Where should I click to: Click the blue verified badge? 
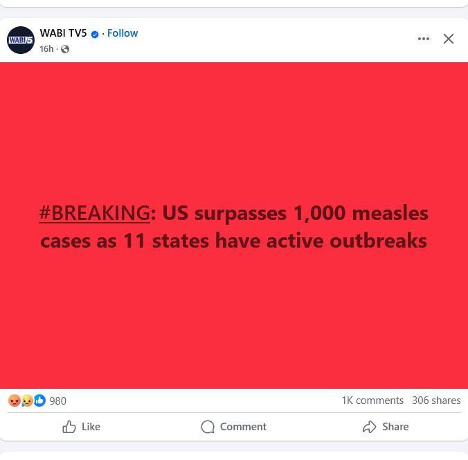[x=95, y=35]
